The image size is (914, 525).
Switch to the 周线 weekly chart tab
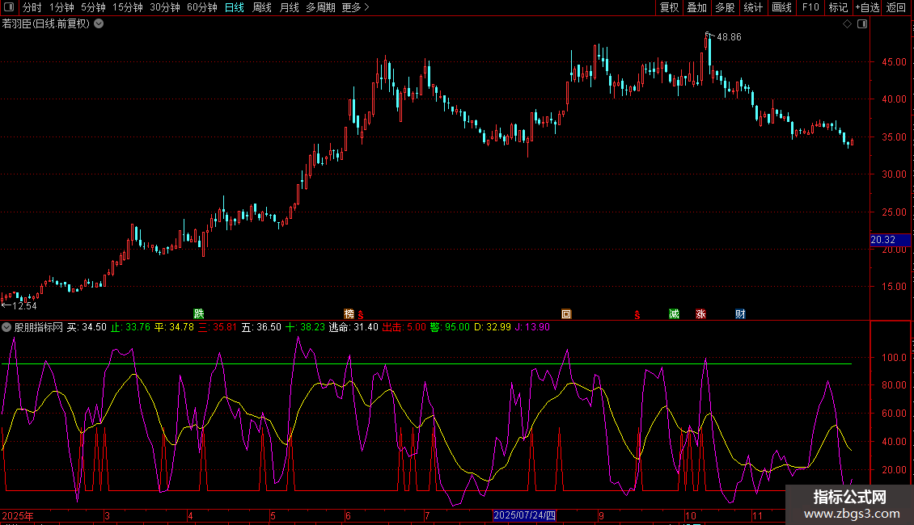click(x=262, y=7)
